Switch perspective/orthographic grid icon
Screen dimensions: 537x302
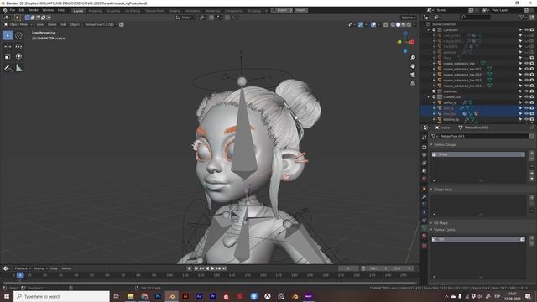pyautogui.click(x=413, y=83)
